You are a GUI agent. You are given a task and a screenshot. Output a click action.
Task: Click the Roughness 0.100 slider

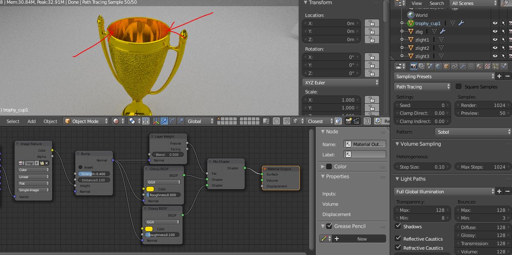pyautogui.click(x=163, y=235)
